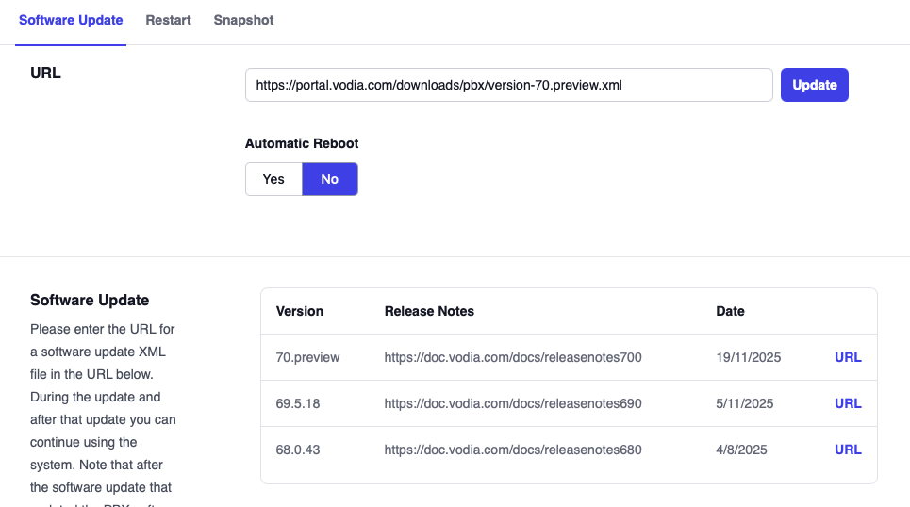Open the releasenotes690 release notes link
This screenshot has height=507, width=910.
512,403
